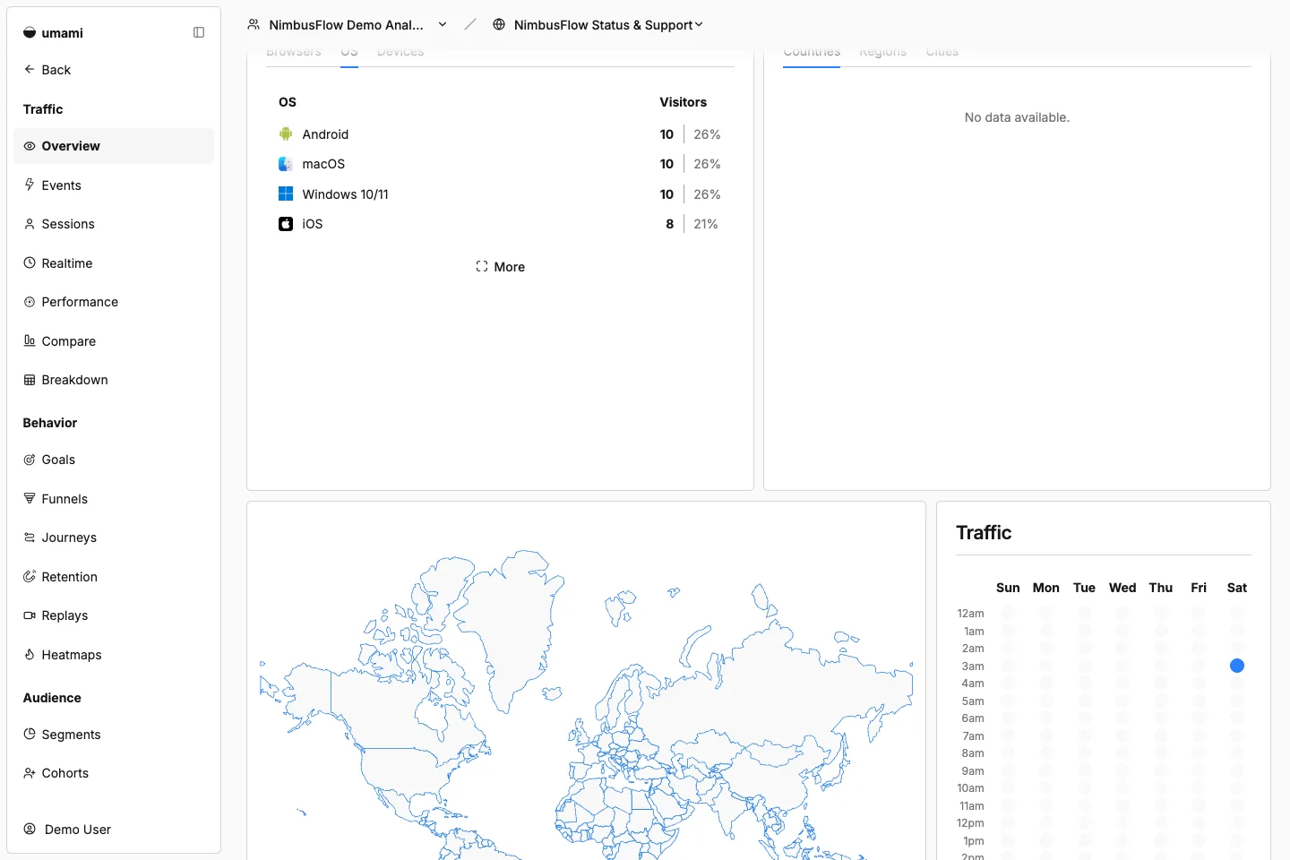The image size is (1290, 860).
Task: Click the expand icon beside More
Action: (x=482, y=266)
